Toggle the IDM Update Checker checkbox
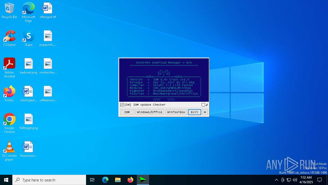 (x=122, y=105)
